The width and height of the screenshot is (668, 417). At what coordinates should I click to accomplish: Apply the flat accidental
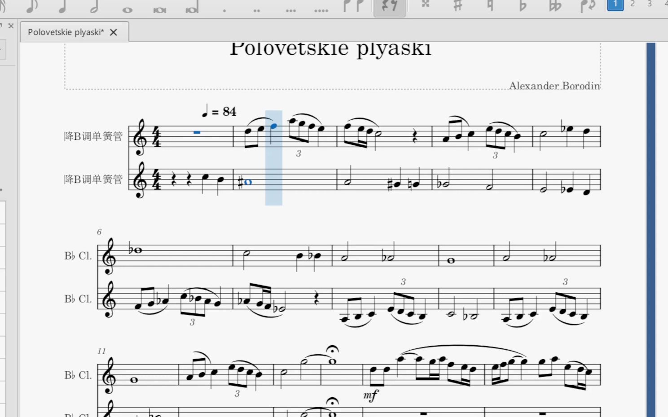(x=523, y=5)
